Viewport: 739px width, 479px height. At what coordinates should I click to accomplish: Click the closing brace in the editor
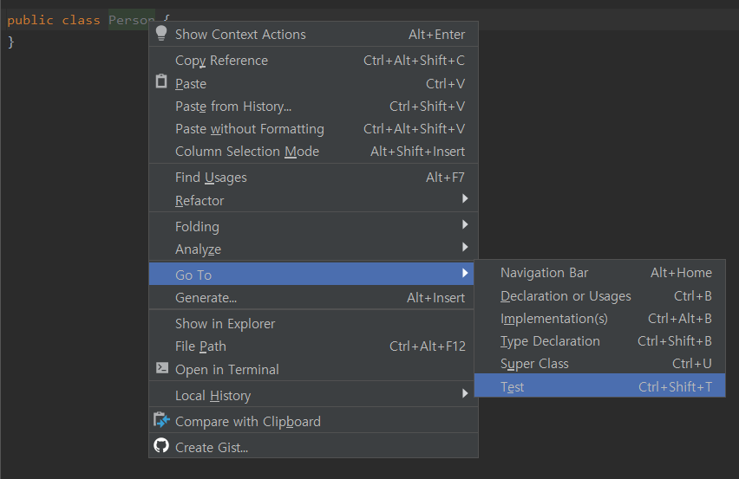10,42
